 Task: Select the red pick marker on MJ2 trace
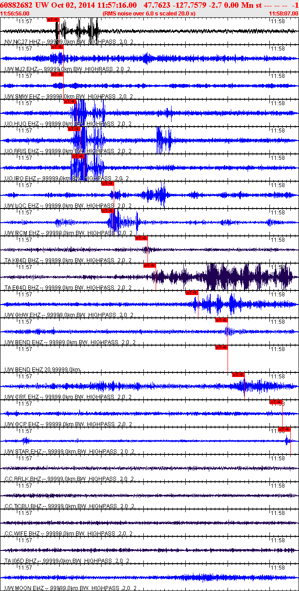click(57, 47)
